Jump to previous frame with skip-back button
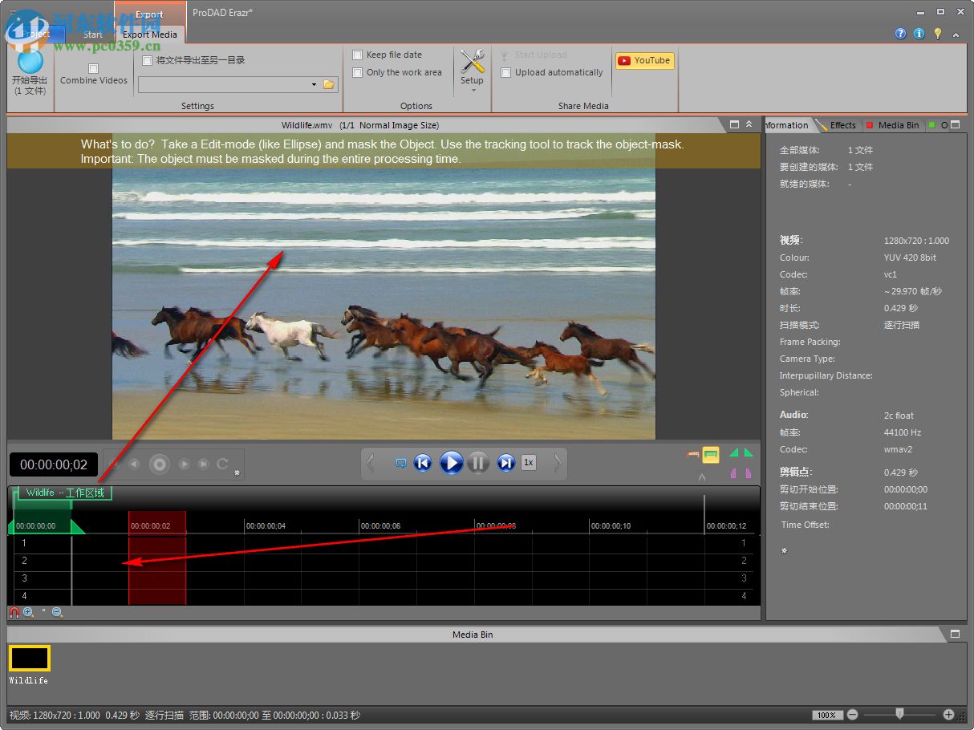The width and height of the screenshot is (974, 730). pos(423,463)
